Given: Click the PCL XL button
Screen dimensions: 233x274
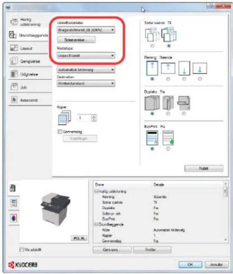Looking at the screenshot, I should click(79, 238).
